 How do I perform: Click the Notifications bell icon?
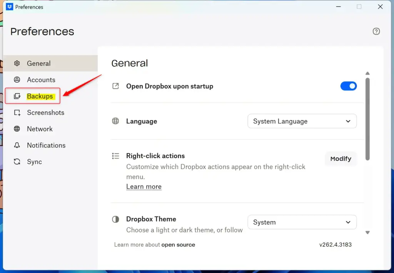coord(17,145)
